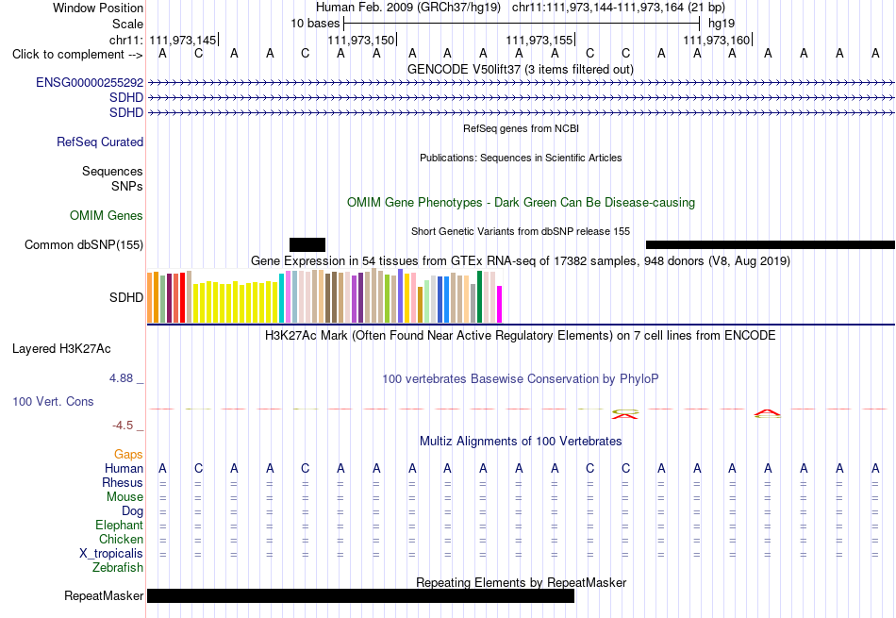The height and width of the screenshot is (618, 896).
Task: Click the short black dbSNP variant block
Action: tap(307, 244)
